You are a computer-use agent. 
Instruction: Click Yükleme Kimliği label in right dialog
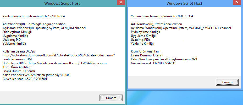coord(142,44)
